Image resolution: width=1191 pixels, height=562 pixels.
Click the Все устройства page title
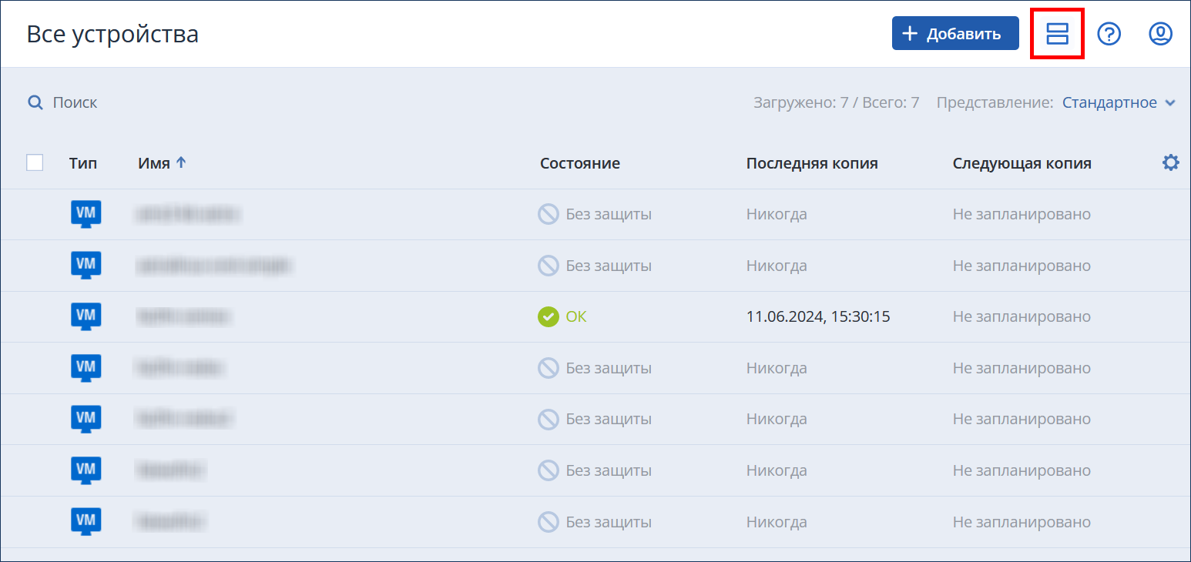coord(112,35)
